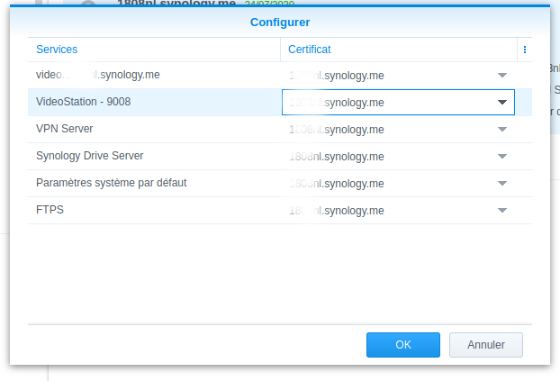Click the Certificat column header
This screenshot has height=381, width=560.
310,50
